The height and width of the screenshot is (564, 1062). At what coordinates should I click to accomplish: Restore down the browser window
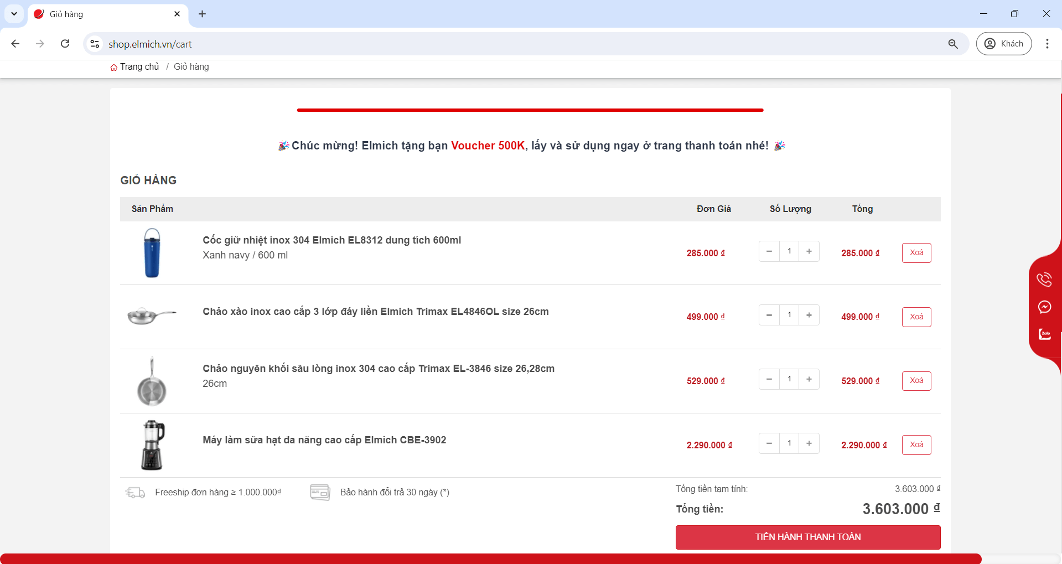pos(1014,14)
